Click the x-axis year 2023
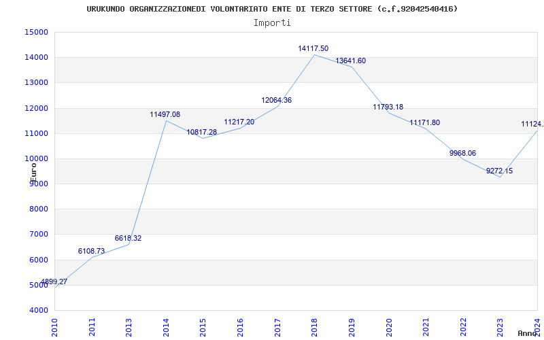Viewport: 544px width, 340px height. 500,327
